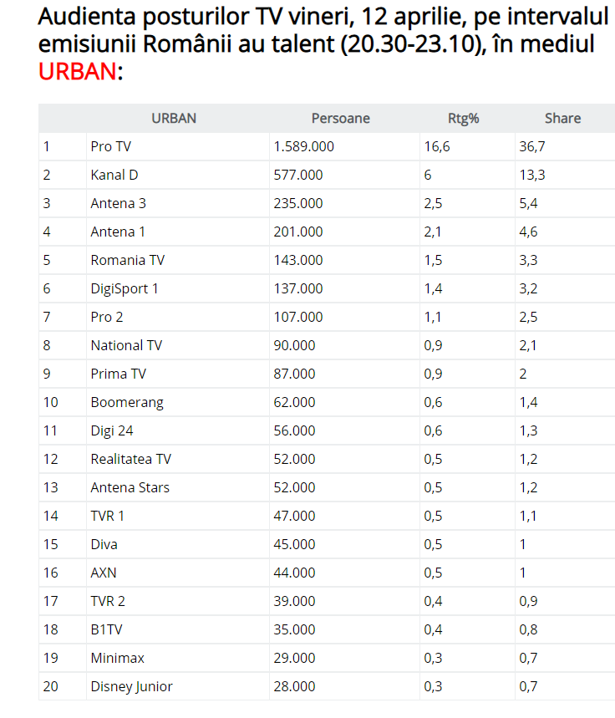This screenshot has height=718, width=615.
Task: Select the Antena Stars channel cell
Action: point(130,487)
